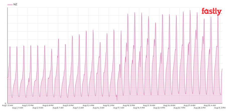226x111 pixels.
Task: Select the Aug 6, 8 PM axis label
Action: pyautogui.click(x=48, y=105)
